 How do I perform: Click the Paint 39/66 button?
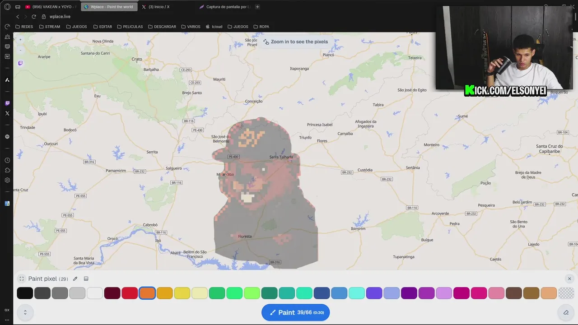tap(296, 312)
